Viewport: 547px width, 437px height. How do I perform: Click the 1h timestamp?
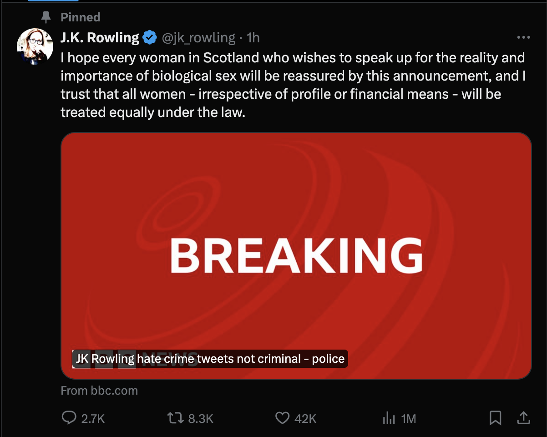click(253, 38)
